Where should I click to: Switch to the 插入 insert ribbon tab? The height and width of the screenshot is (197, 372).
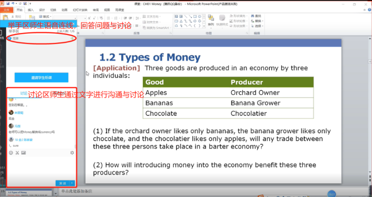(31, 9)
